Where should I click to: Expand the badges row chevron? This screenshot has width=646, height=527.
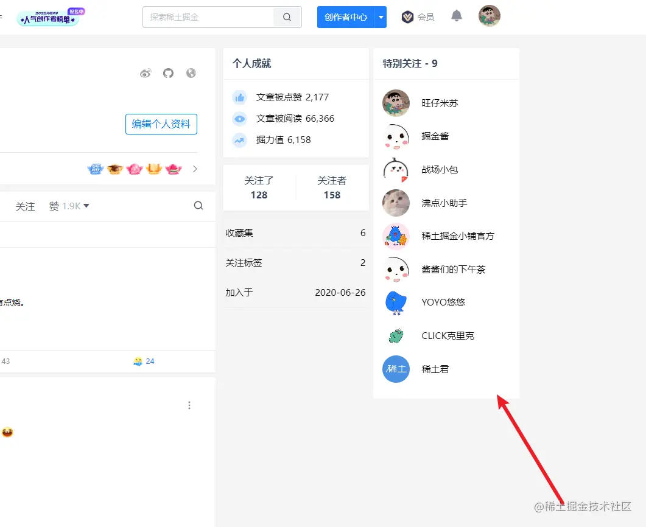point(195,169)
